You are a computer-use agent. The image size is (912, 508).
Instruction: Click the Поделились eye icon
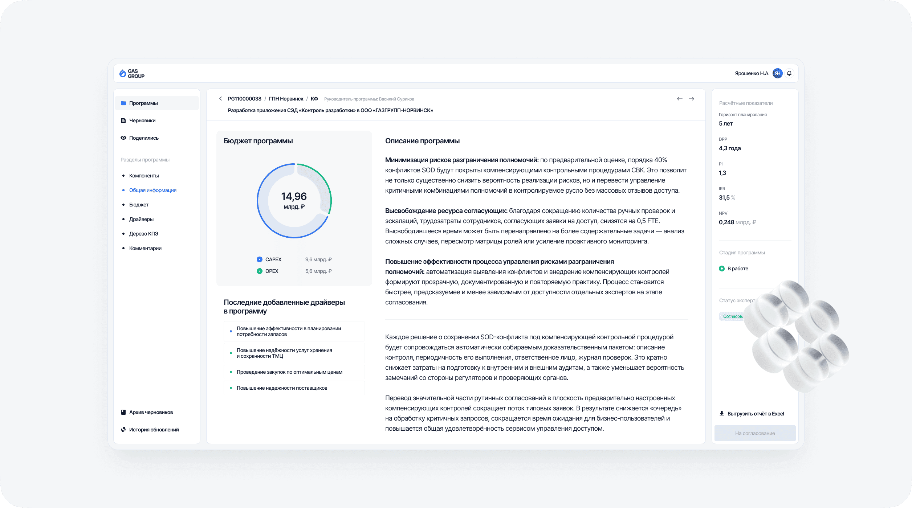[x=123, y=138]
